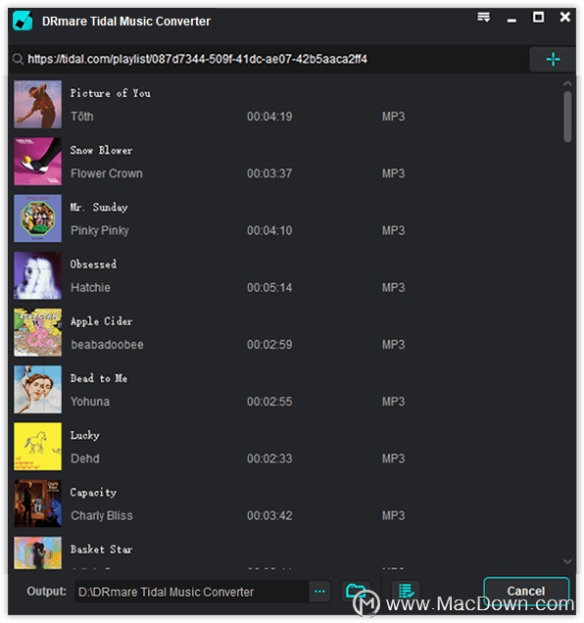Click artist name Yohuna
Image resolution: width=584 pixels, height=623 pixels.
(90, 402)
